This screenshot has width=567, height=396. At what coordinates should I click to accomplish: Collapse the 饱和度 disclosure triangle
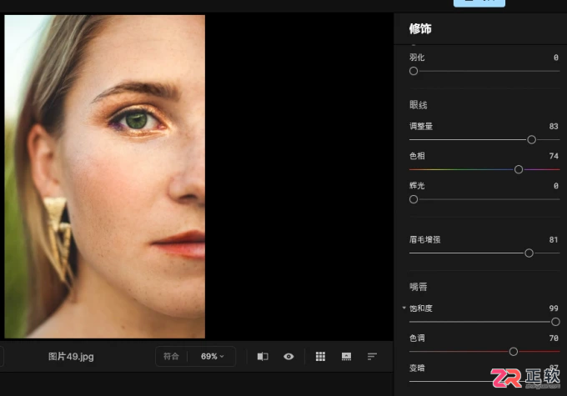click(x=404, y=308)
